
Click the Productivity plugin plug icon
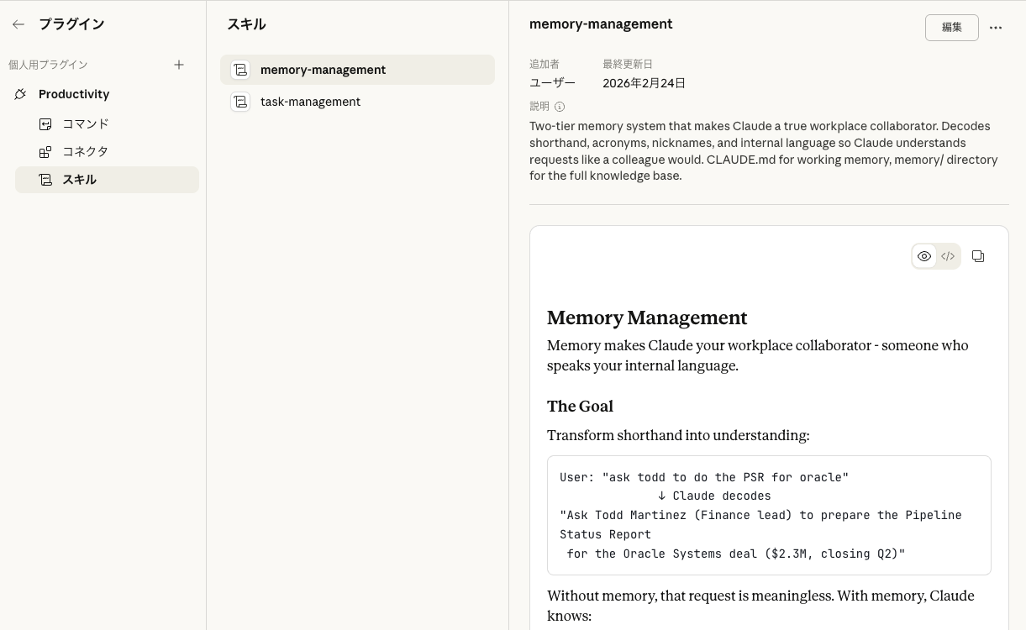pyautogui.click(x=21, y=94)
